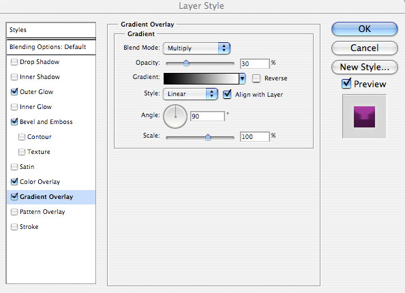The image size is (405, 293).
Task: Open the Style Linear dropdown
Action: click(x=190, y=94)
